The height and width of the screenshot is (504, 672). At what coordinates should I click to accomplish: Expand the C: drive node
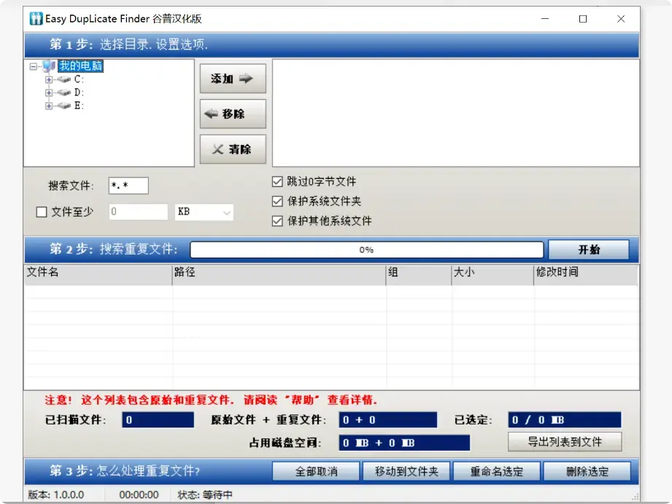48,80
